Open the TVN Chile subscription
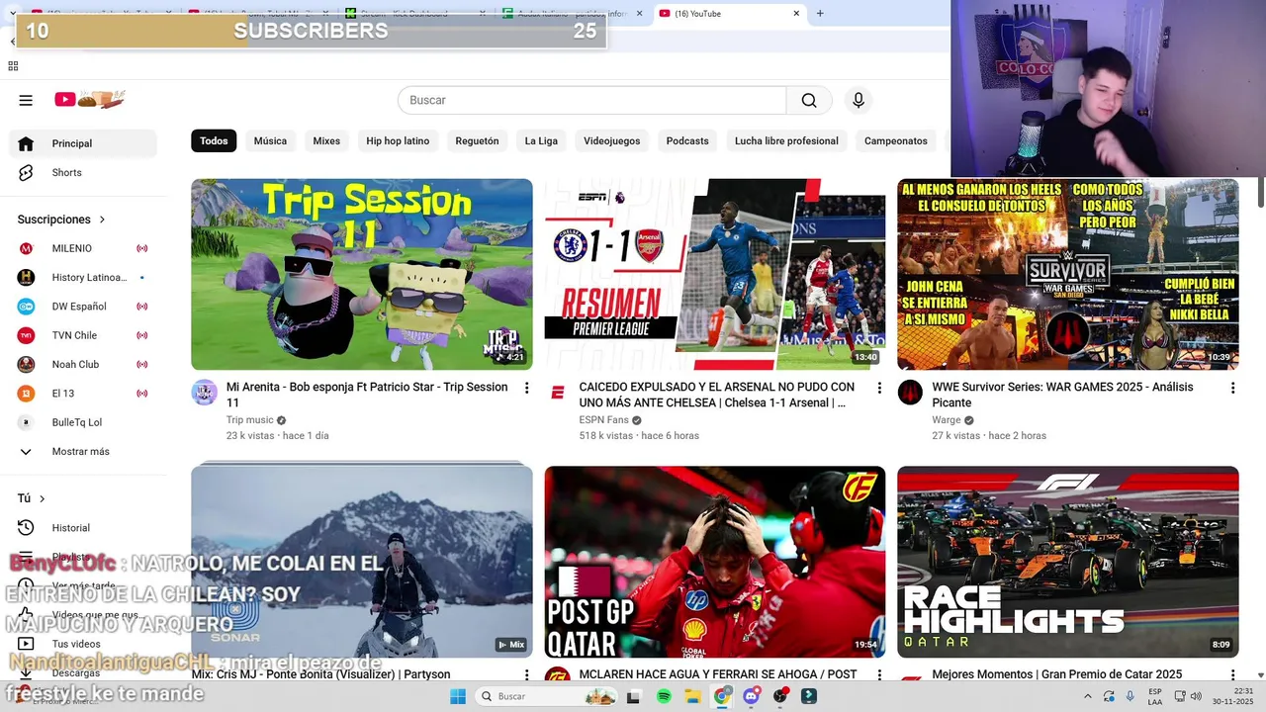1266x712 pixels. pyautogui.click(x=83, y=335)
